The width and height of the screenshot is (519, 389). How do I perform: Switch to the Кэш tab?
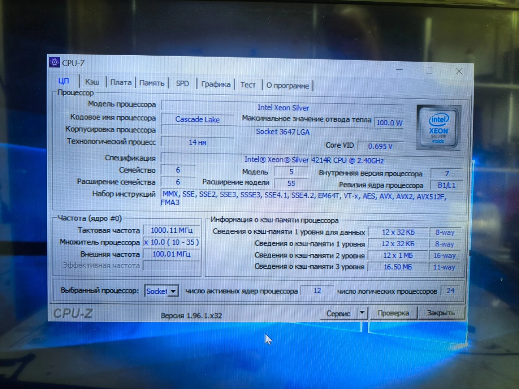point(92,82)
